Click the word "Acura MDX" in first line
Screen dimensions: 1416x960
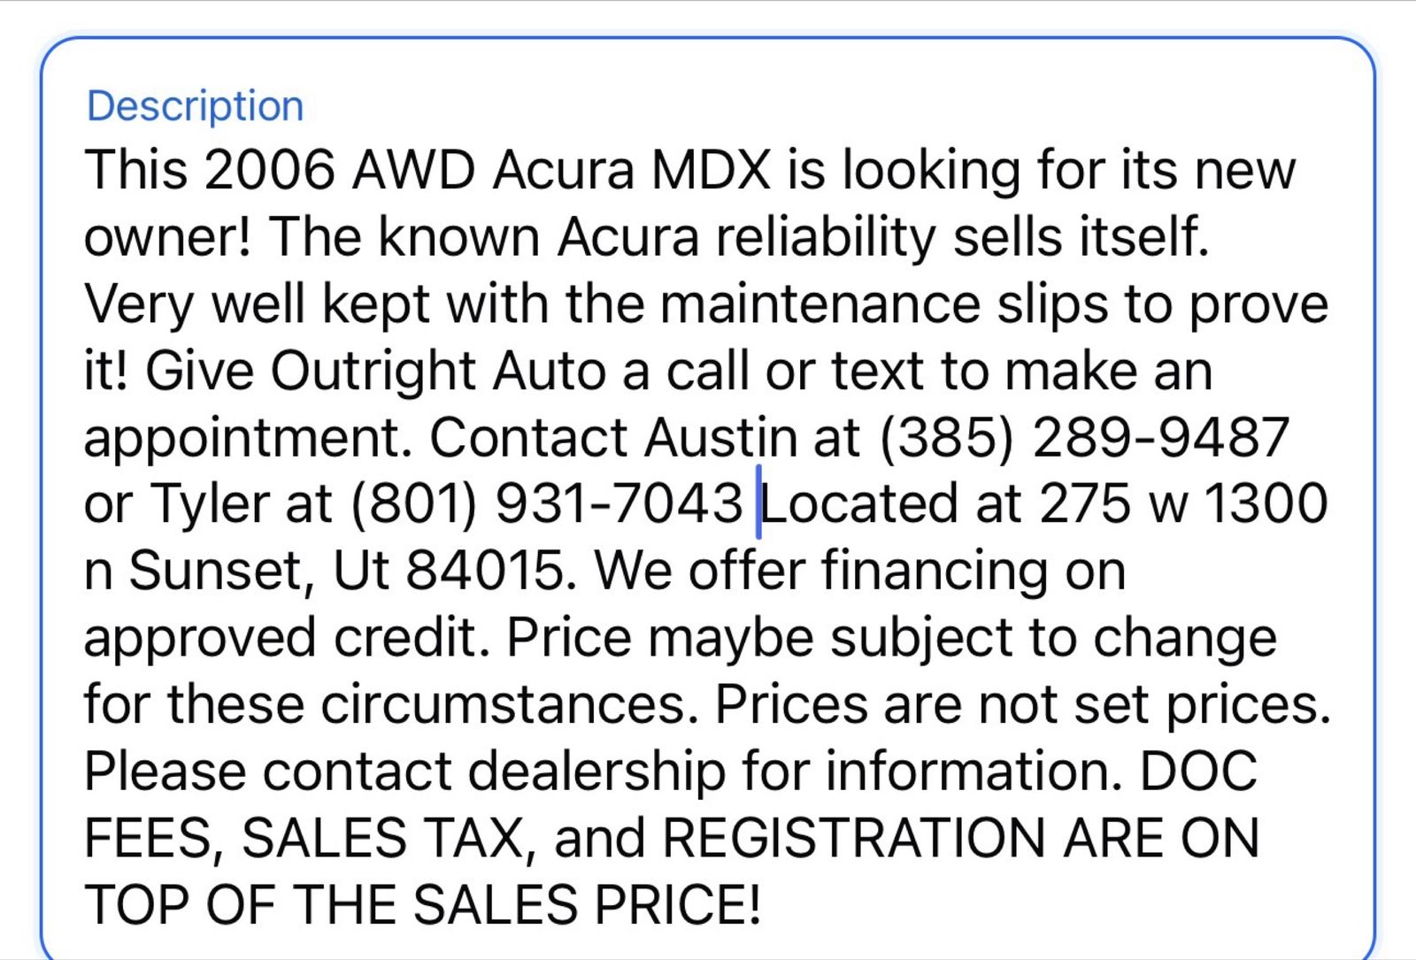click(631, 170)
